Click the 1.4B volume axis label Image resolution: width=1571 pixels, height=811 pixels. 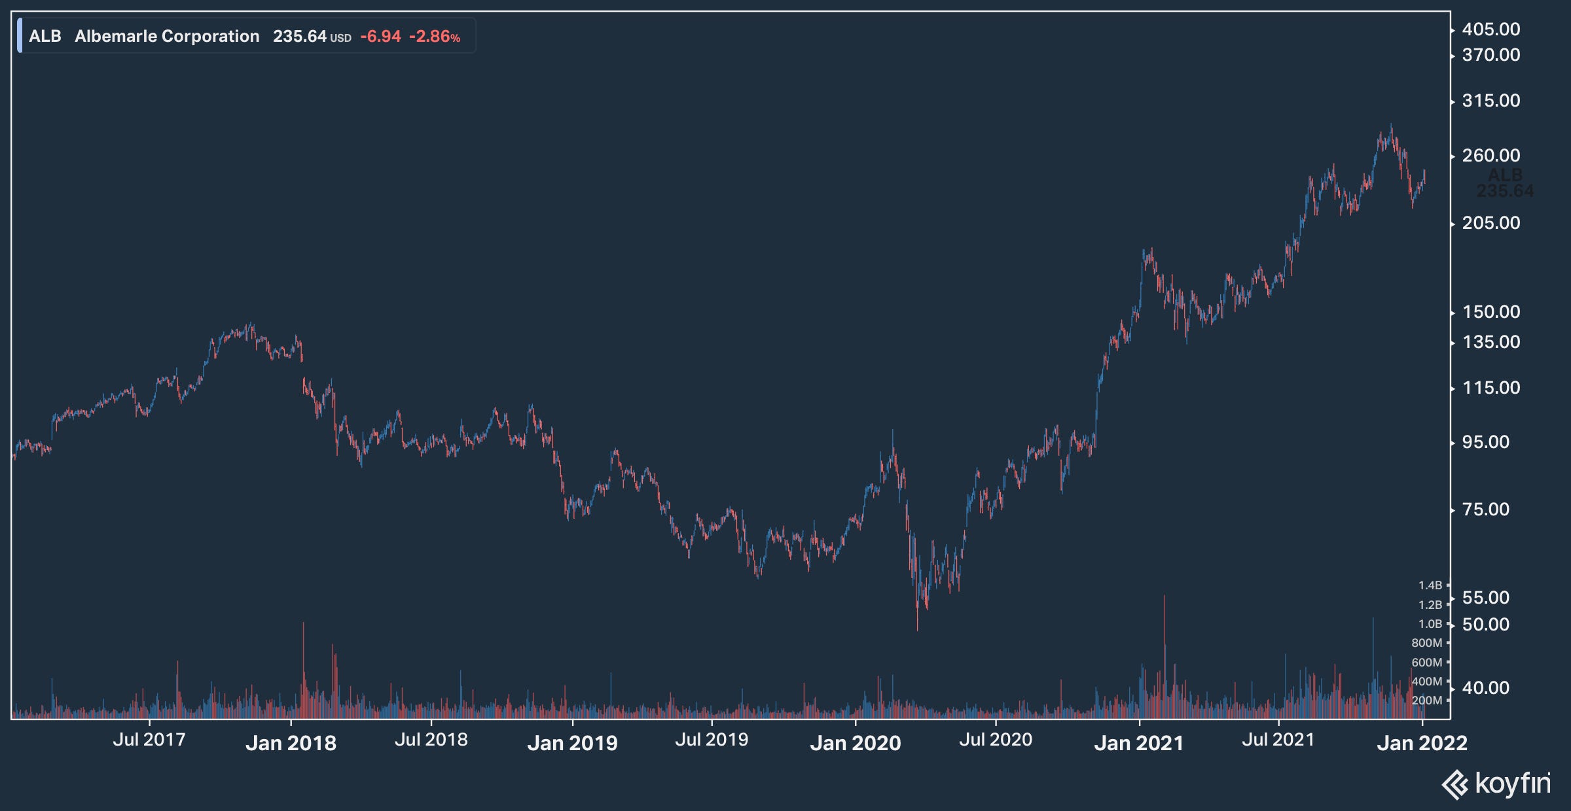click(1430, 585)
